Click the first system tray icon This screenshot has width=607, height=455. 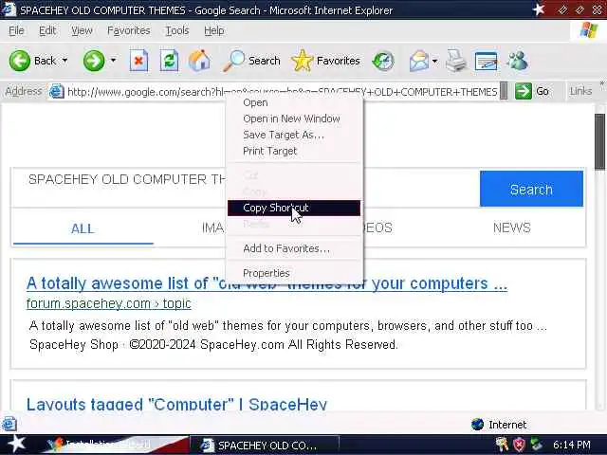click(502, 445)
